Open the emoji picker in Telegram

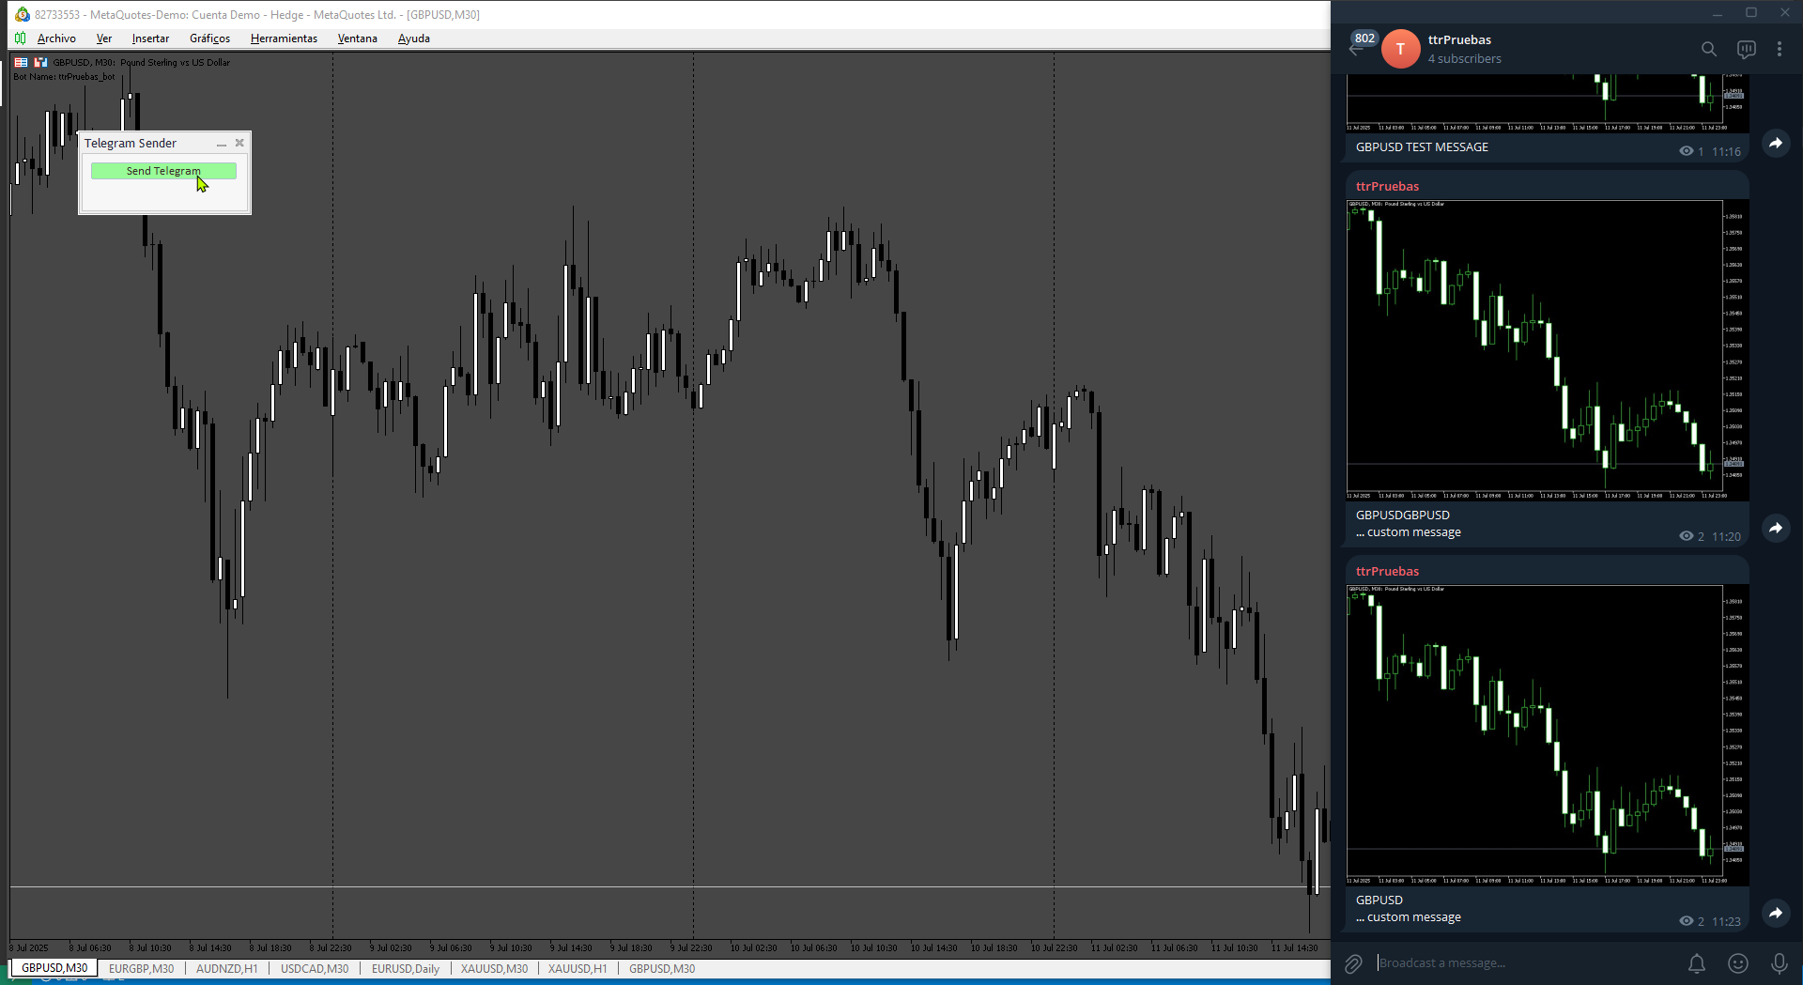1738,963
